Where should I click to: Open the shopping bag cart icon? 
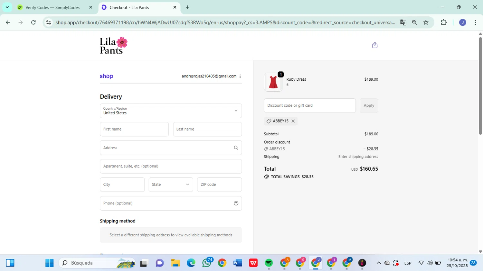[x=374, y=45]
